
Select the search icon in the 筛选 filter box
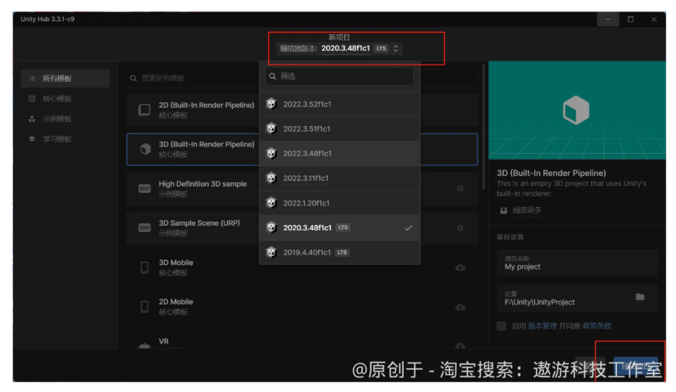tap(272, 76)
